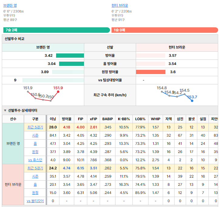
Task: Click the 7승 2패 green record bar
Action: pos(57,30)
